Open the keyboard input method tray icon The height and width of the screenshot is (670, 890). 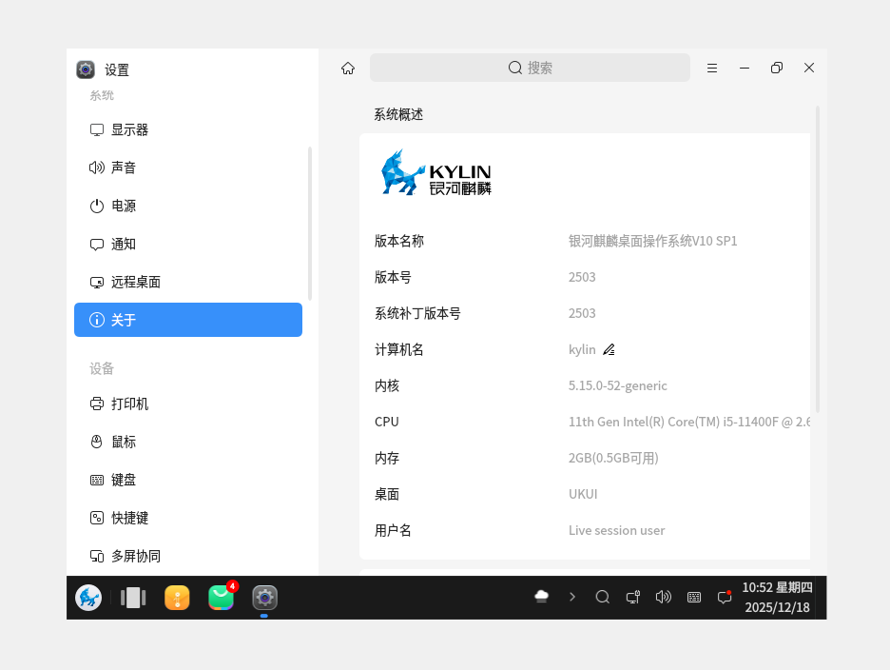pyautogui.click(x=693, y=597)
